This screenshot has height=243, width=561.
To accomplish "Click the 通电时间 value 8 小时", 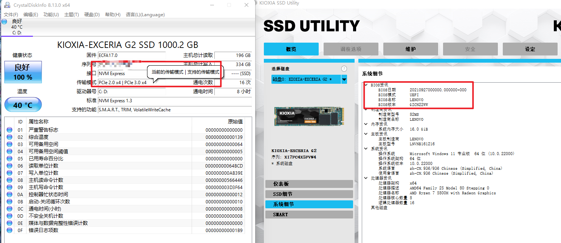I will click(x=233, y=92).
